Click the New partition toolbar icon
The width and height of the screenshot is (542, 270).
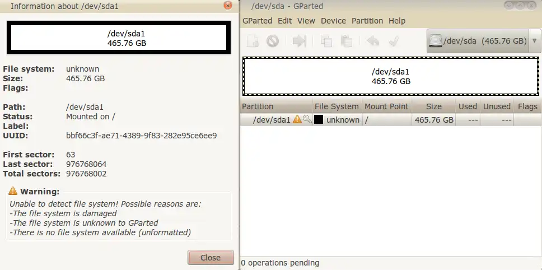[x=253, y=41]
